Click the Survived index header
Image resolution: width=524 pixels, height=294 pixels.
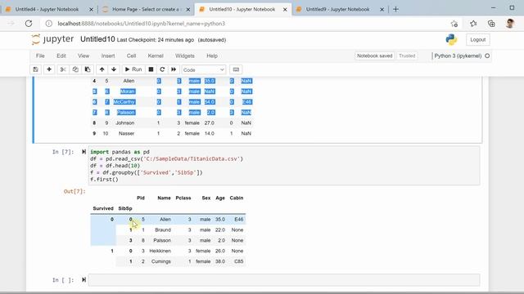coord(103,208)
